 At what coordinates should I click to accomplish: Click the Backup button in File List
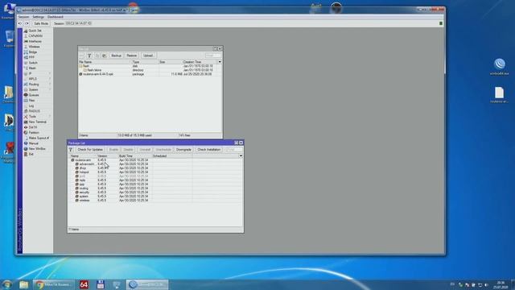(116, 56)
